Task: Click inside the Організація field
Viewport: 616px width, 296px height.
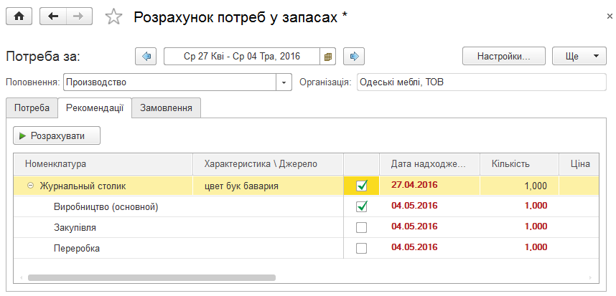Action: tap(482, 82)
